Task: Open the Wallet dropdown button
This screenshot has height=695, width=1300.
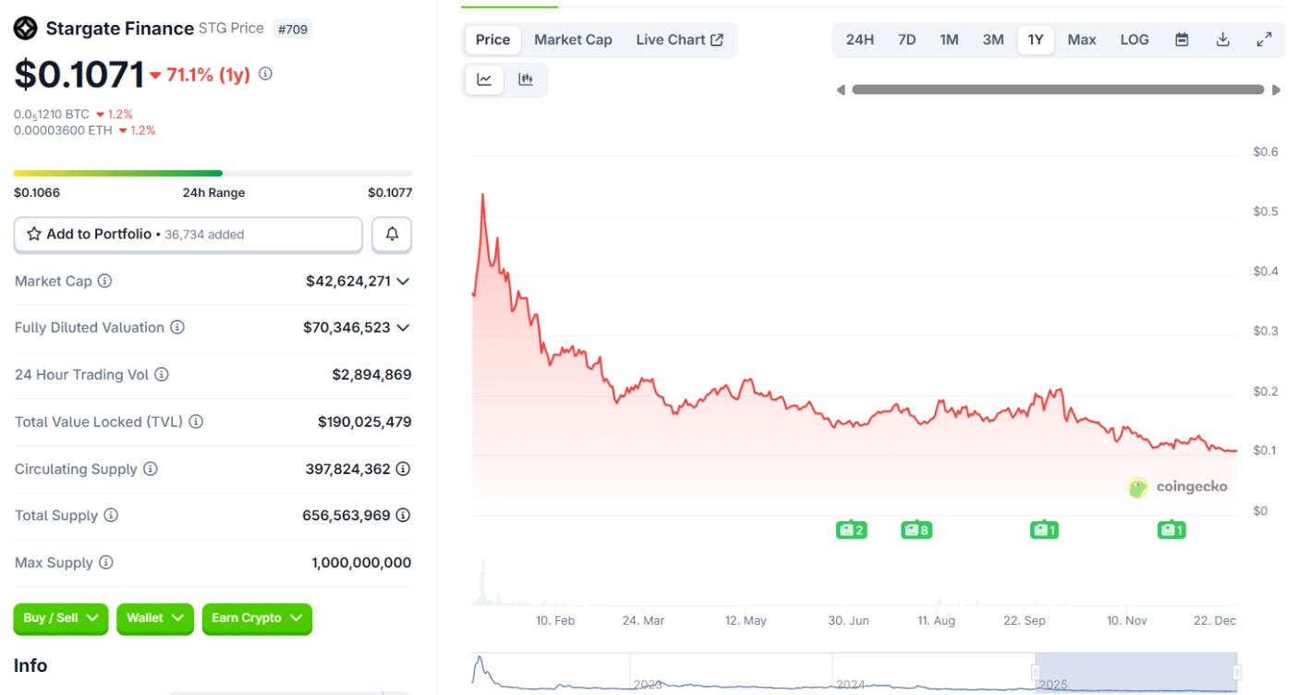Action: (x=155, y=618)
